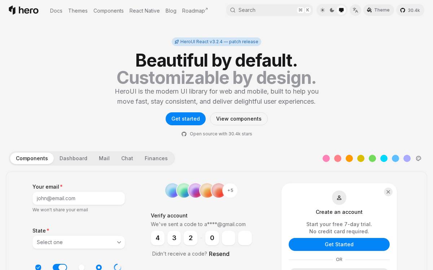Pick the coral red accent swatch
Viewport: 433px width, 270px height.
[338, 158]
